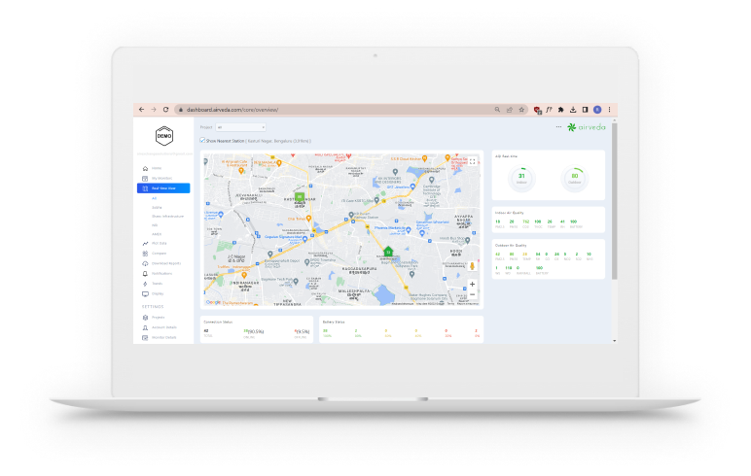The width and height of the screenshot is (751, 476).
Task: Open the three-dot menu beside Airveda logo
Action: coord(558,127)
